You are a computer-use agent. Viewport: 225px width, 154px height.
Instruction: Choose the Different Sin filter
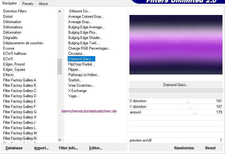tap(80, 11)
